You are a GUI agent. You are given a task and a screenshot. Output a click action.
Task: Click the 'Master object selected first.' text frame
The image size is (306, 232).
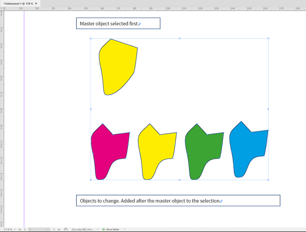pos(118,23)
